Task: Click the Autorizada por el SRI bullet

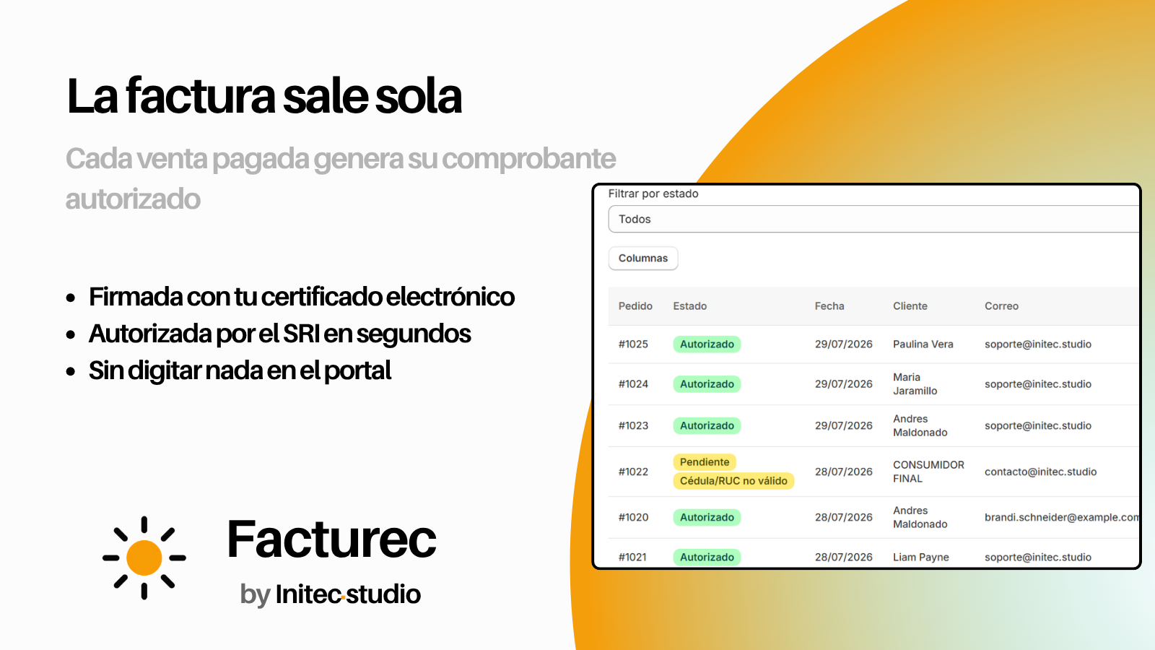Action: 280,334
